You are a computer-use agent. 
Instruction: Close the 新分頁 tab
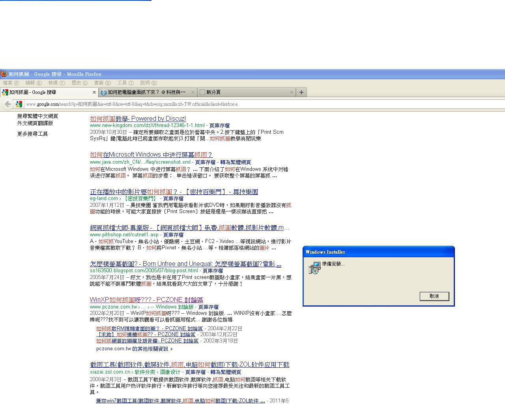coord(292,92)
